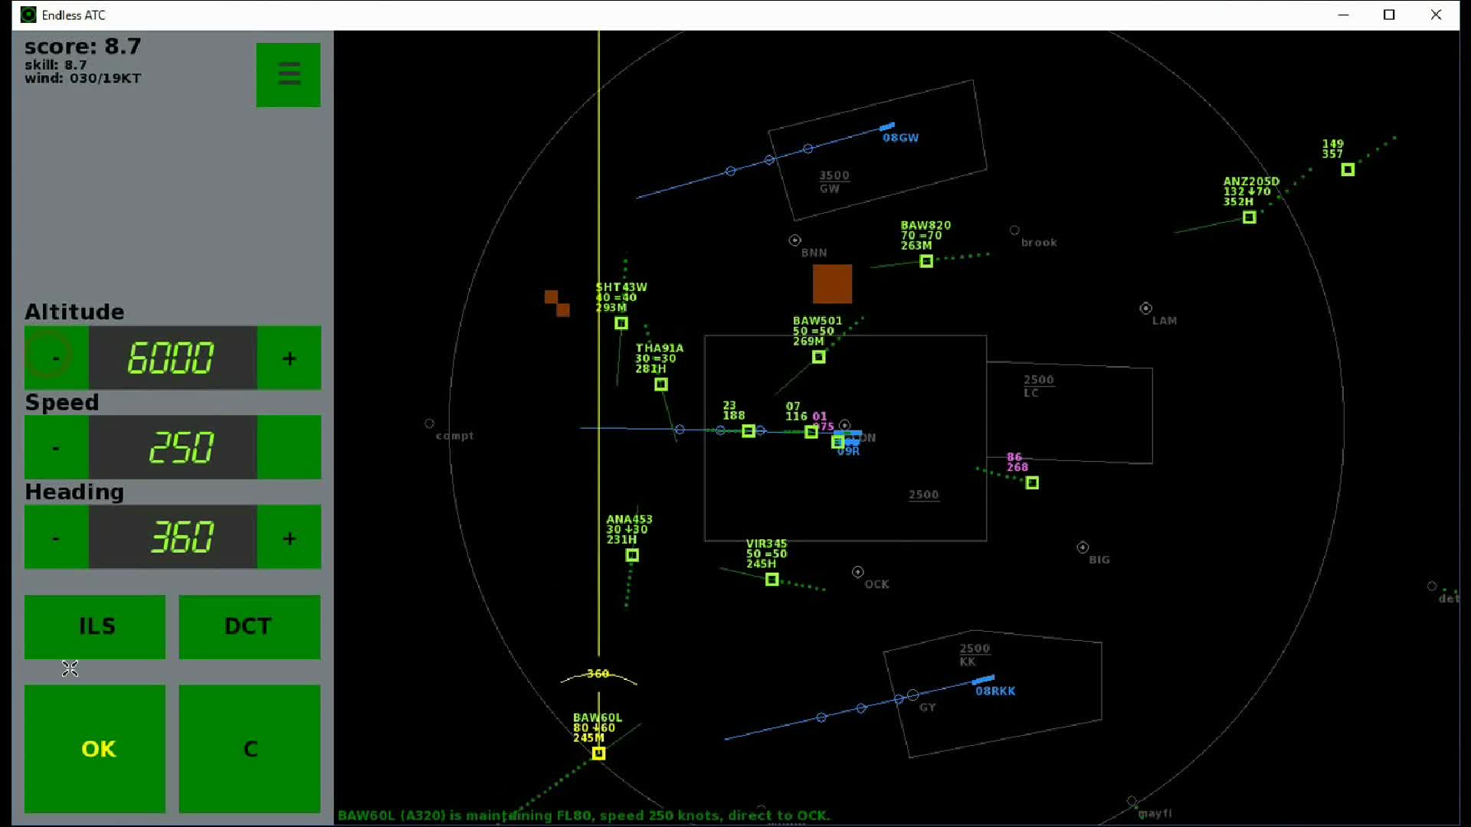The width and height of the screenshot is (1471, 827).
Task: Select the BAW820 aircraft target
Action: [926, 261]
